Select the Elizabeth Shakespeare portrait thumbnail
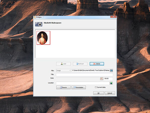This screenshot has width=150, height=113. pos(43,38)
